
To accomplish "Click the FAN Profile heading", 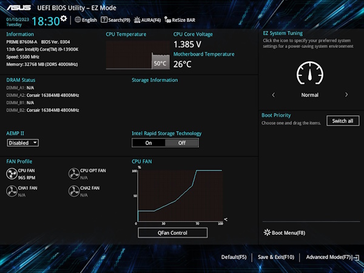I will pyautogui.click(x=19, y=161).
